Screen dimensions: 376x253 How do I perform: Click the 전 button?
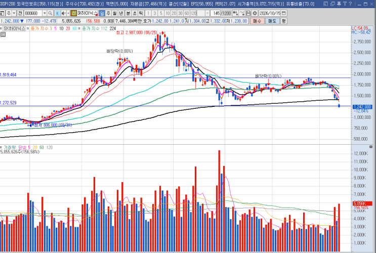pyautogui.click(x=20, y=13)
